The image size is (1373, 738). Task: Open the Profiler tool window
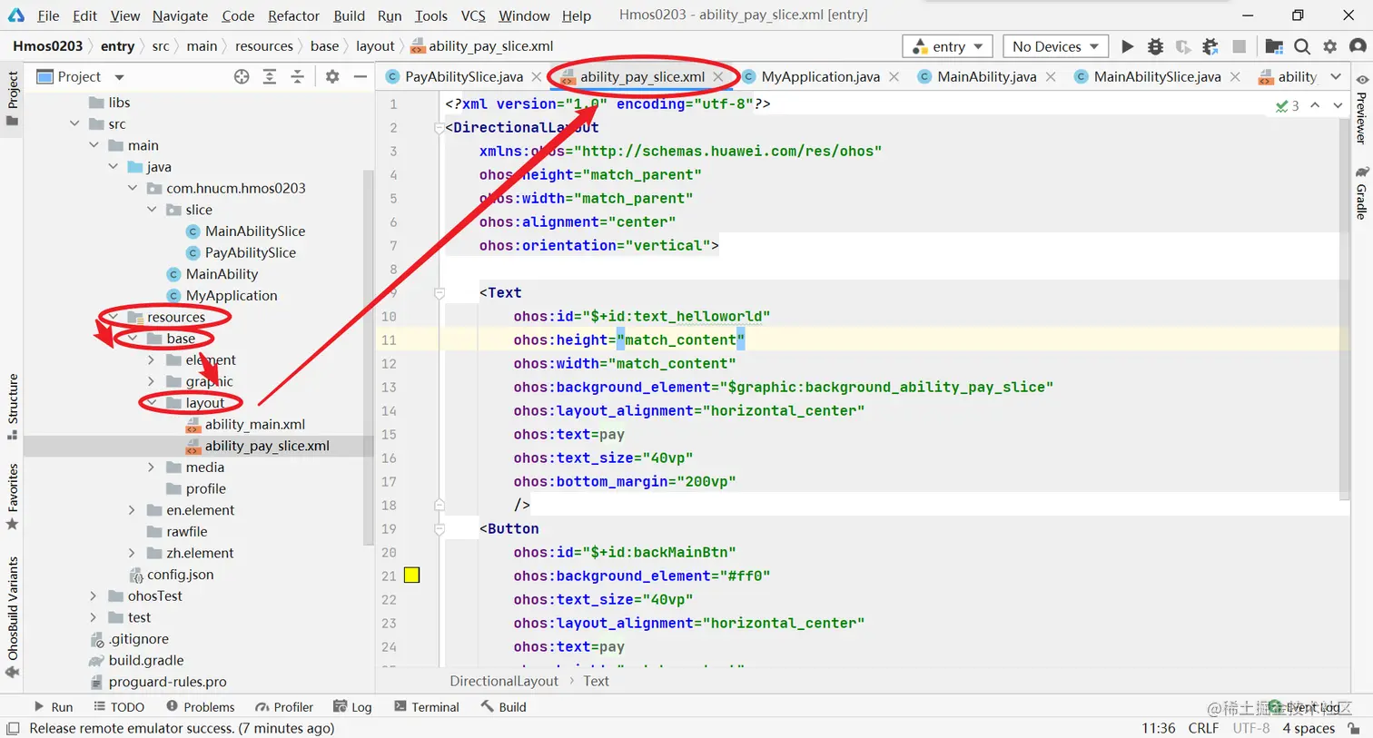point(284,707)
